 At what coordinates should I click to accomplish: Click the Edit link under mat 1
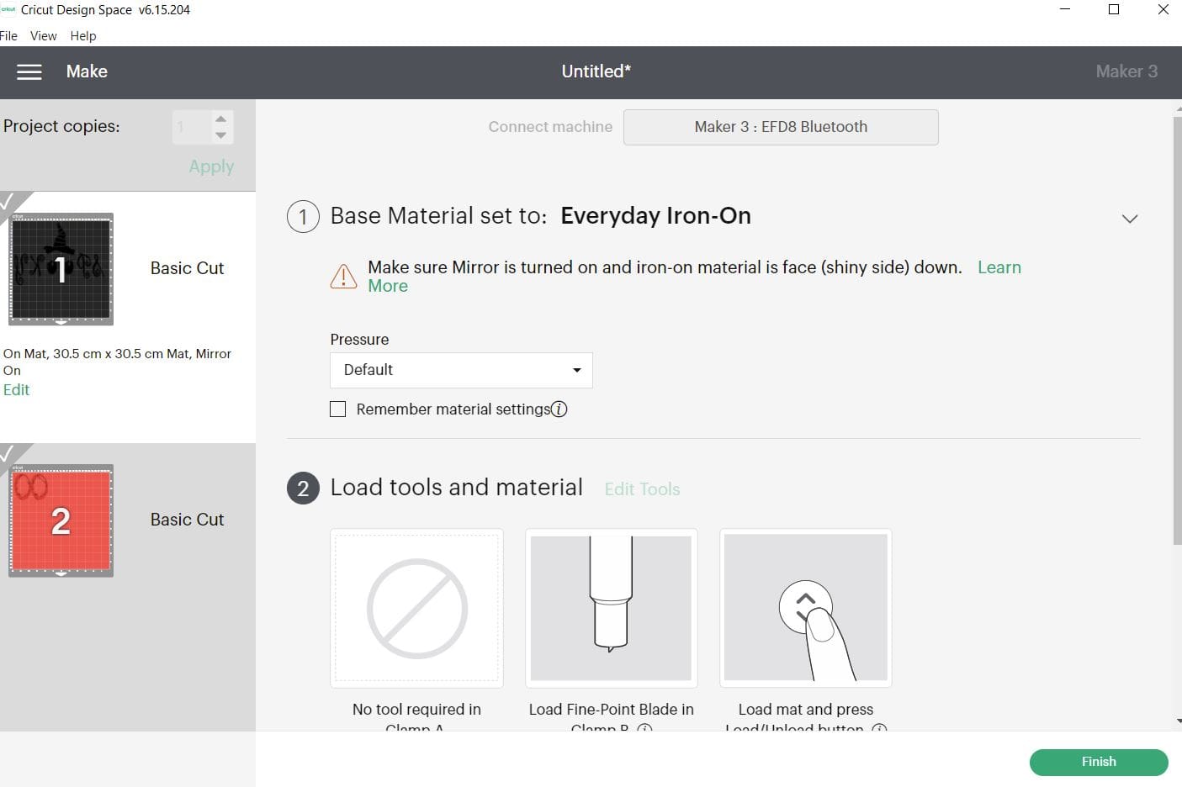(16, 390)
